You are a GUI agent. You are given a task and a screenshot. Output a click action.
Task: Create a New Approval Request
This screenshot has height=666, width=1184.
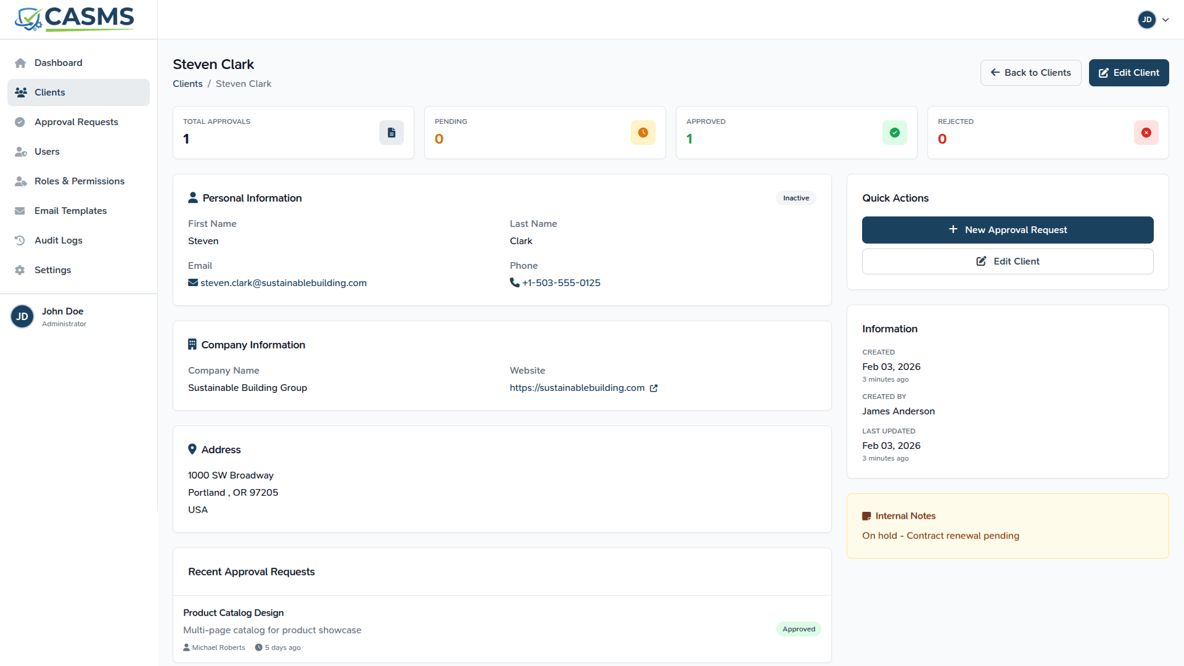[x=1007, y=230]
